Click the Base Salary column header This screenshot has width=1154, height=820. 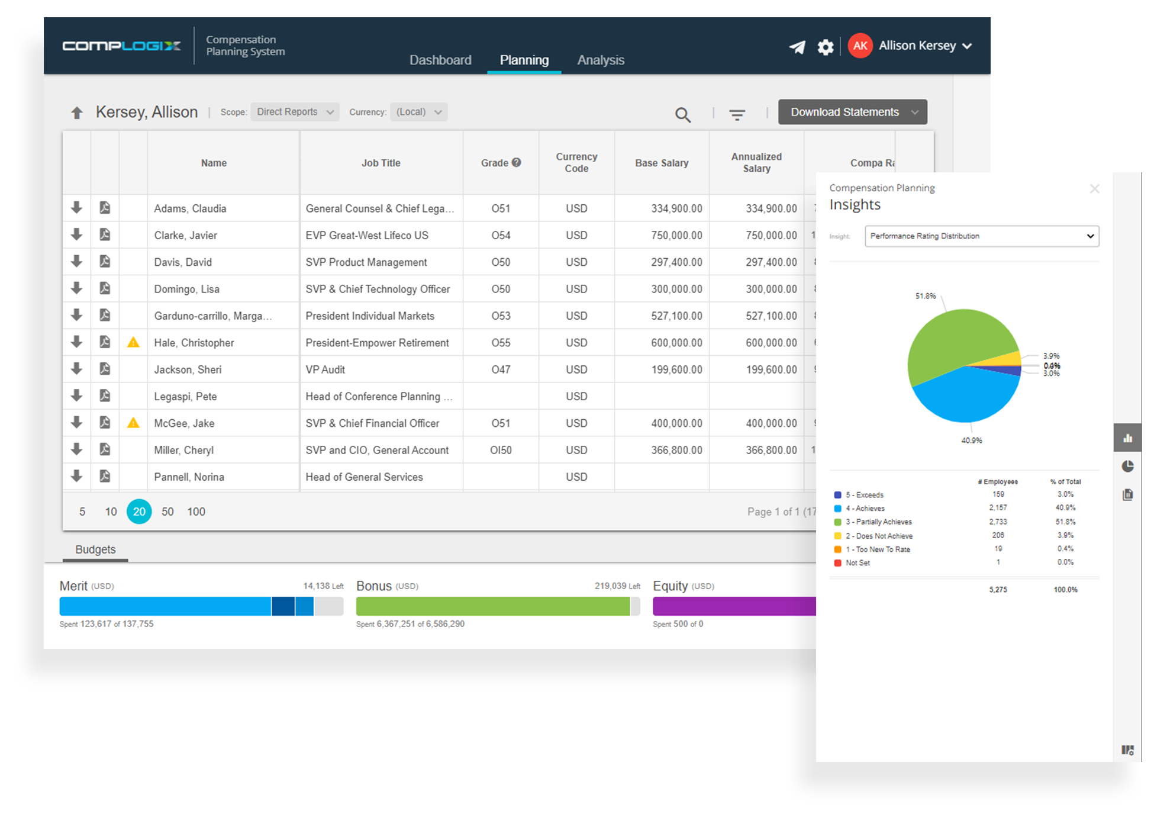(x=662, y=163)
